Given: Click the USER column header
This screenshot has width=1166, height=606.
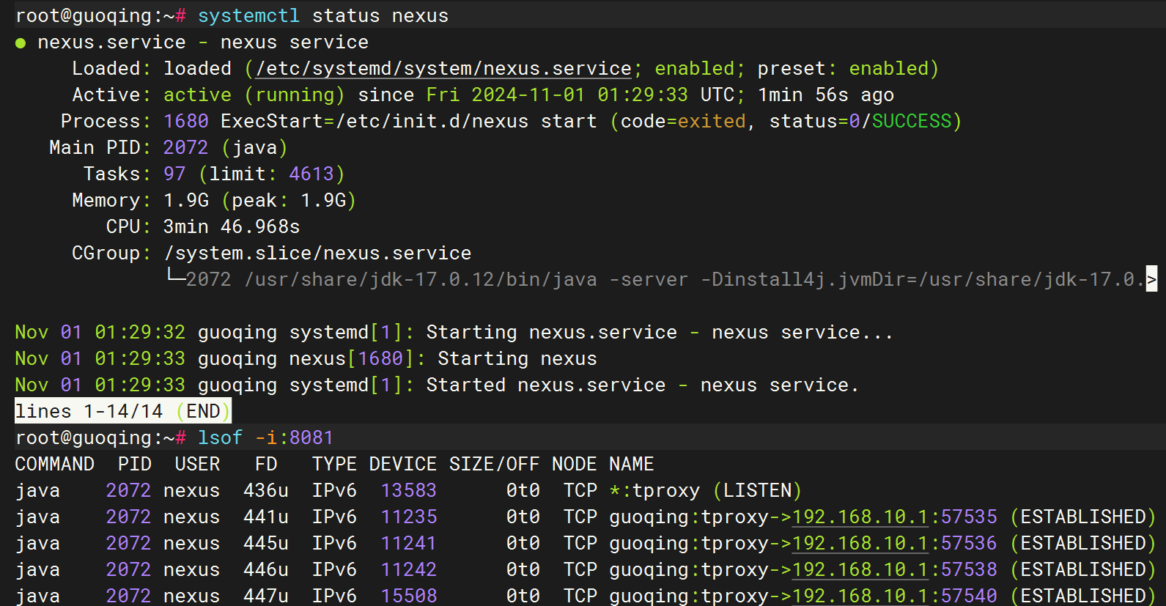Looking at the screenshot, I should tap(198, 465).
